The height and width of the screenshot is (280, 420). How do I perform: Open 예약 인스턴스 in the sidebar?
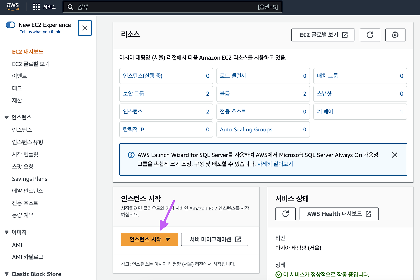pyautogui.click(x=28, y=191)
